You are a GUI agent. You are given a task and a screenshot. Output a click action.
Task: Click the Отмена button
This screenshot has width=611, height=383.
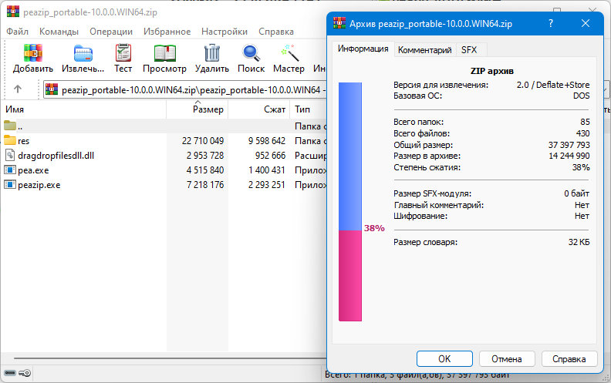click(x=507, y=358)
